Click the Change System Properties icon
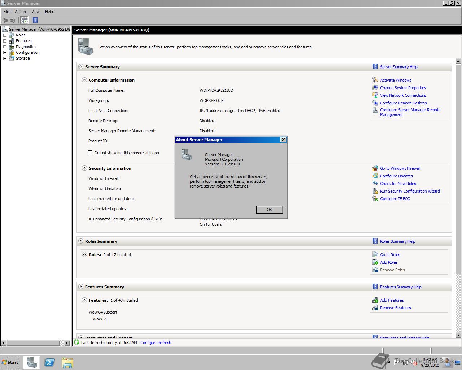Screen dimensions: 462x370 point(375,88)
